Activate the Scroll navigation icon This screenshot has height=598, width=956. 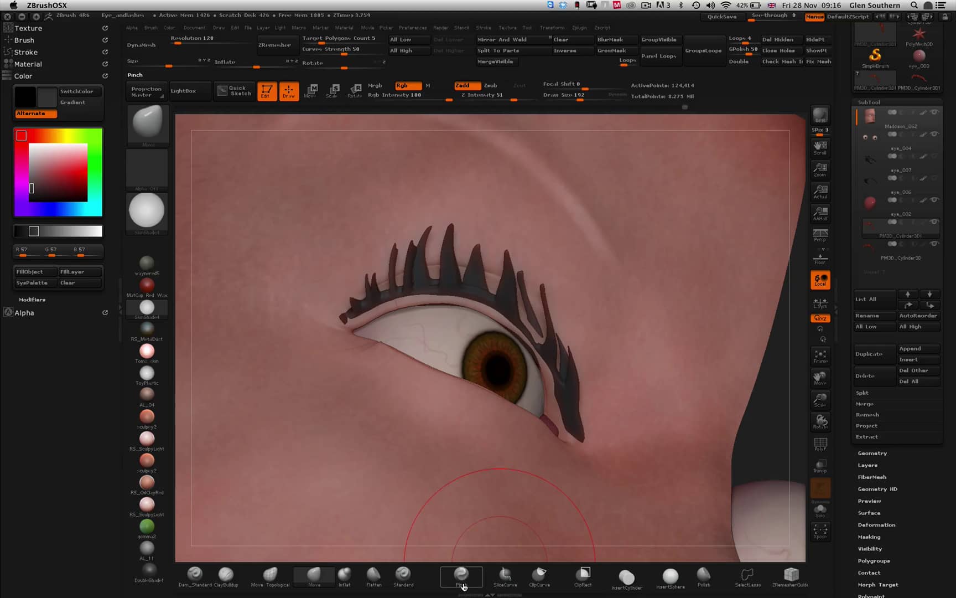pos(820,147)
